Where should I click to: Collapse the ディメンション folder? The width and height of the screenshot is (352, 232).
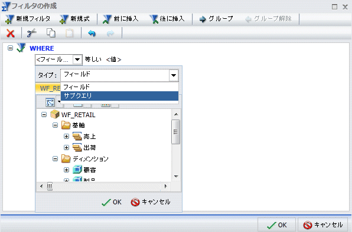[55, 158]
